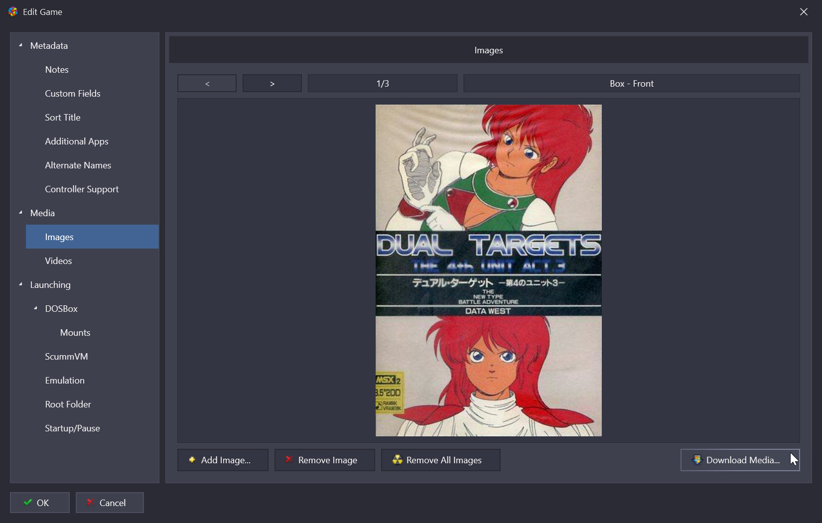Go to Root Folder settings
The height and width of the screenshot is (523, 822).
coord(68,404)
